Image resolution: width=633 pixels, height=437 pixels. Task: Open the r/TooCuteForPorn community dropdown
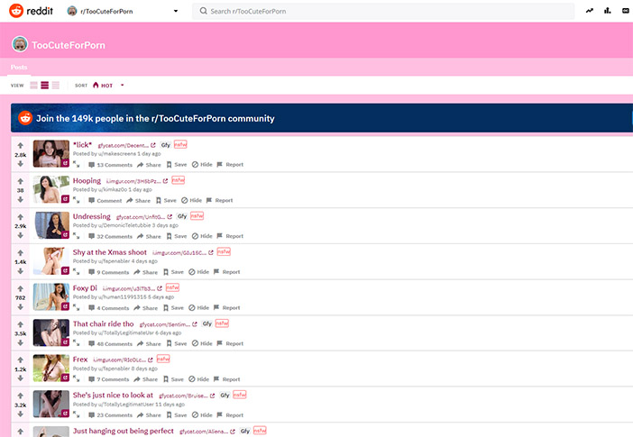pos(123,11)
